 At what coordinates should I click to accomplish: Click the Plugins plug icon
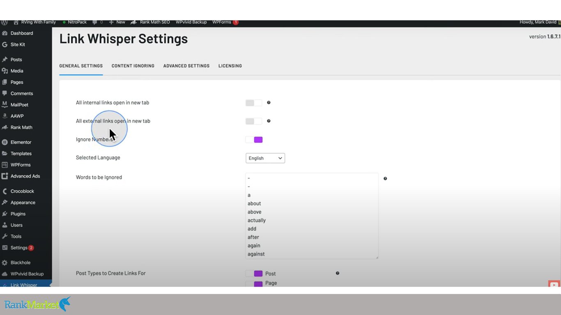pyautogui.click(x=5, y=214)
